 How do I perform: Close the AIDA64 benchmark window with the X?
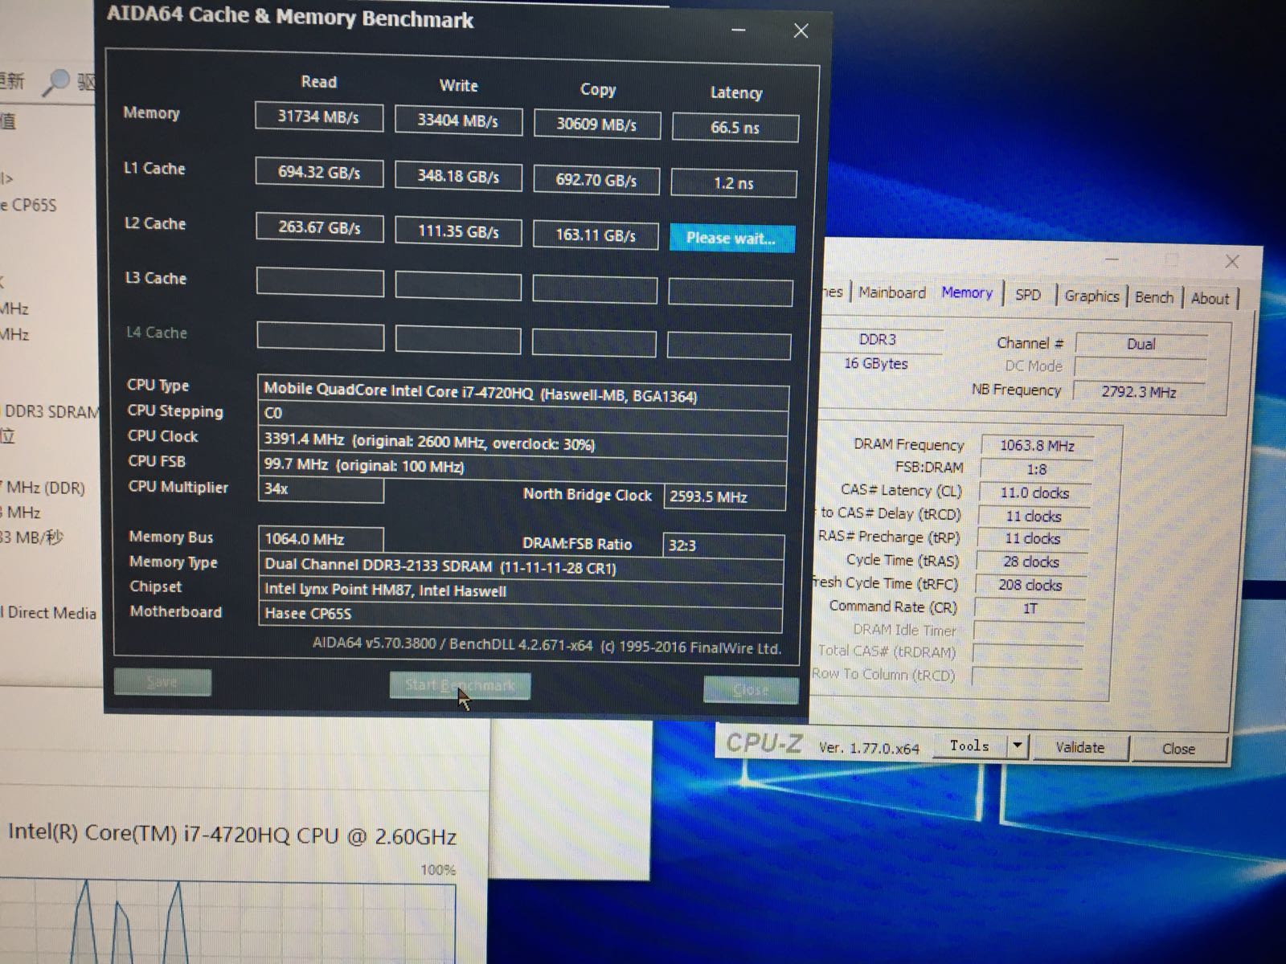point(801,31)
